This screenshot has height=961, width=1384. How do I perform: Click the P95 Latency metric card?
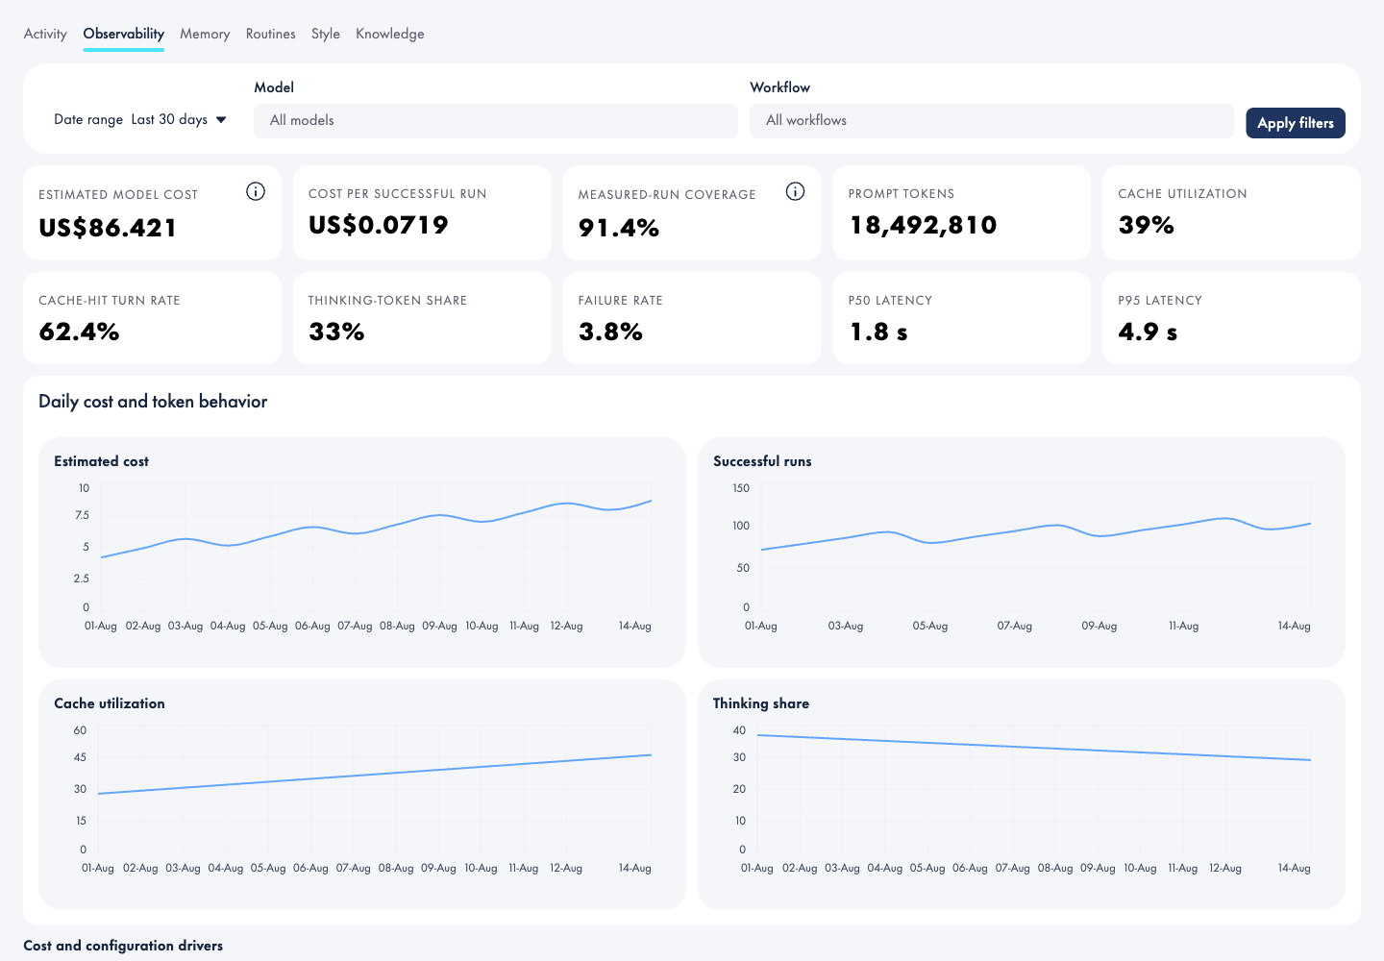(x=1231, y=318)
